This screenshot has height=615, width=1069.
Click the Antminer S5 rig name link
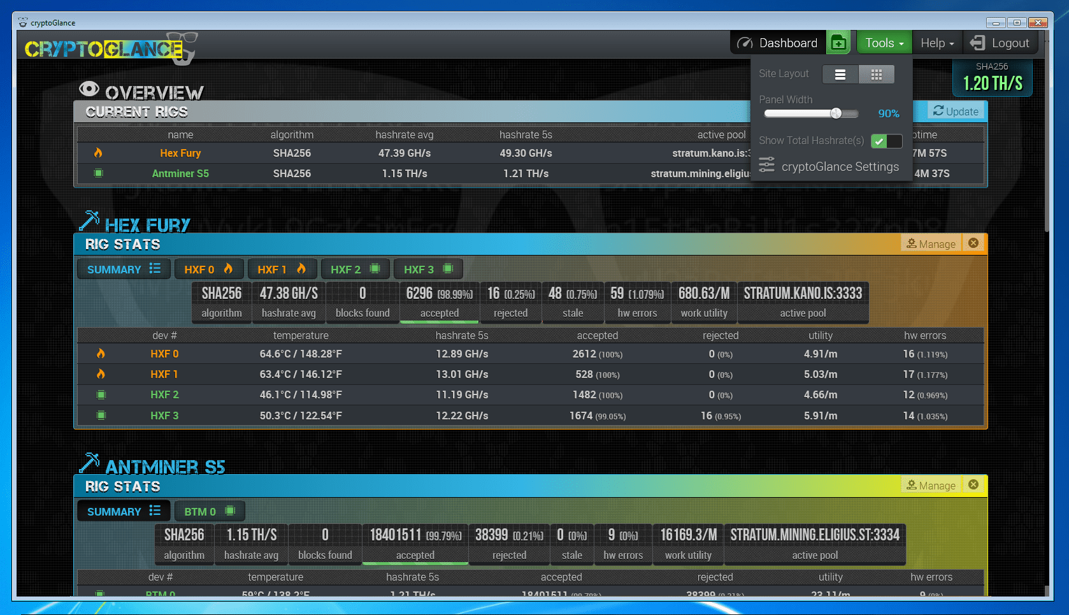(x=180, y=173)
